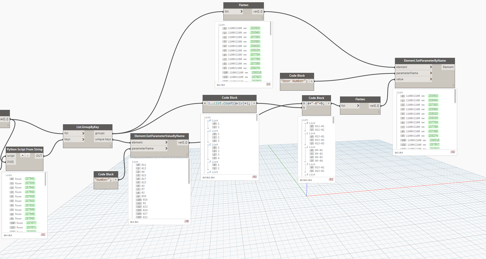Select the Element.GetParameterValueByName node header

click(x=159, y=136)
